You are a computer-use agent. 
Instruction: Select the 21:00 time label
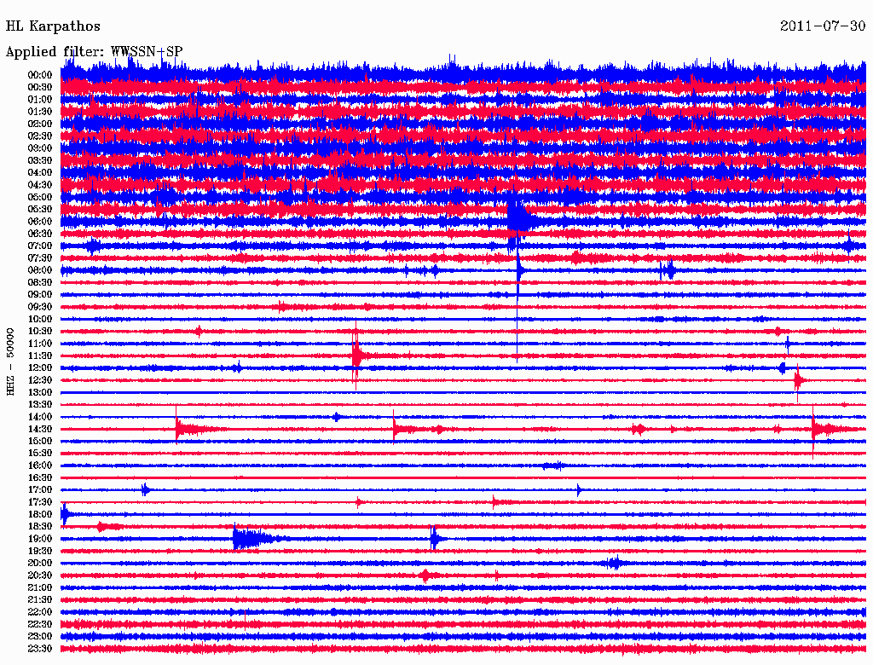(40, 587)
